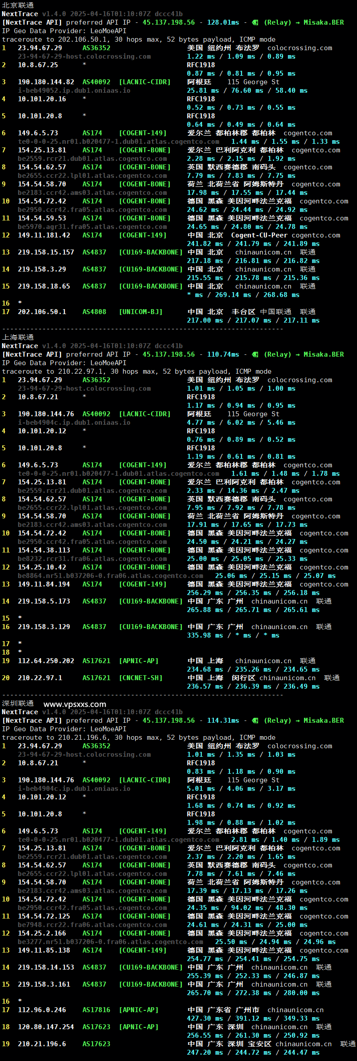Click the 236.57 ms latency value
The height and width of the screenshot is (1061, 357).
click(x=205, y=686)
